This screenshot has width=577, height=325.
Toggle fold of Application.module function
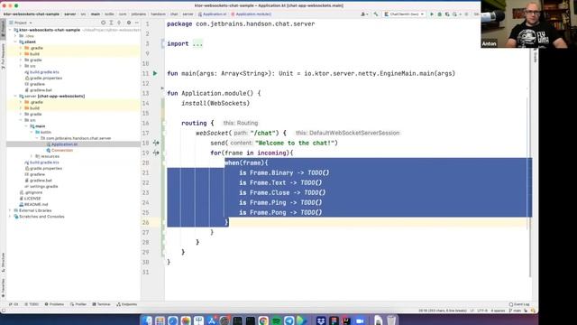tap(163, 88)
